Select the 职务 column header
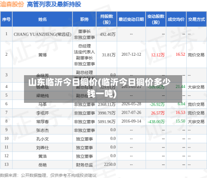 [84, 19]
